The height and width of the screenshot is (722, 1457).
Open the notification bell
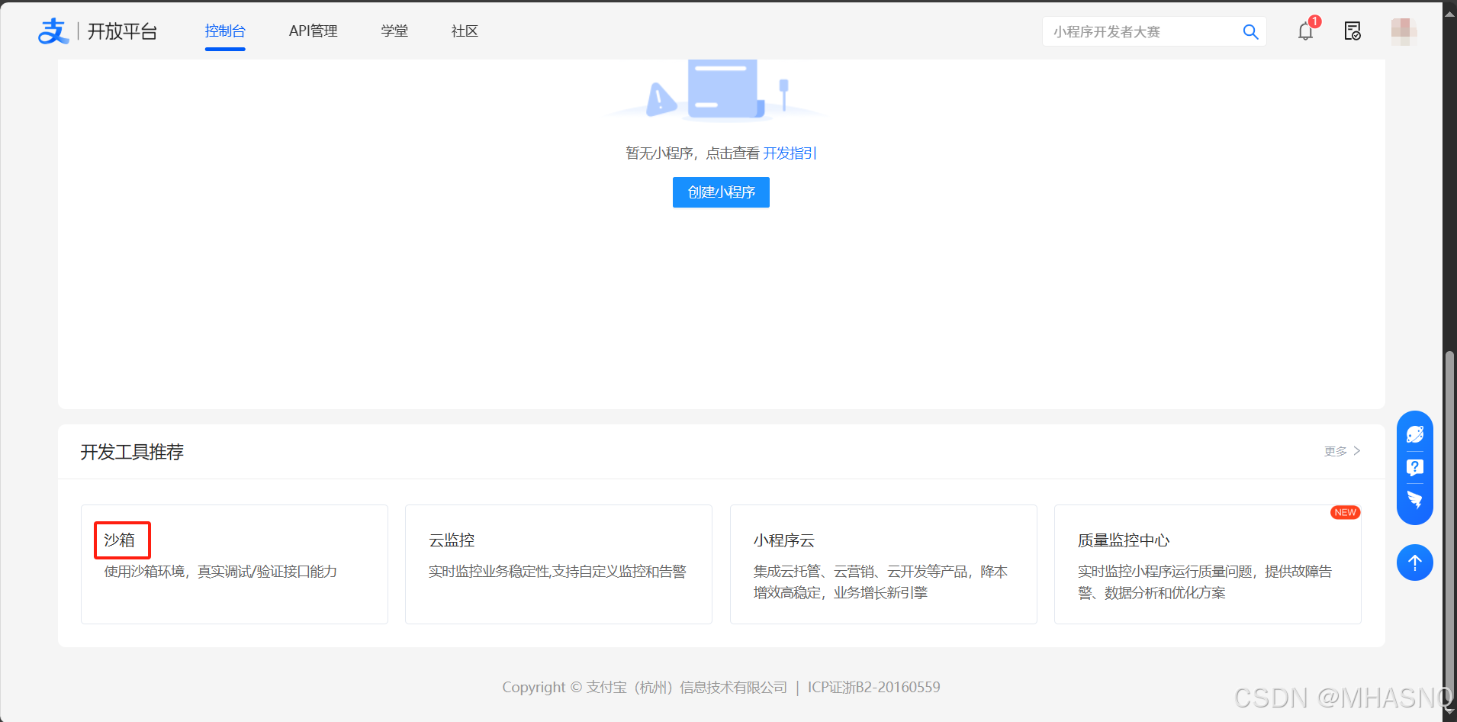[1306, 31]
